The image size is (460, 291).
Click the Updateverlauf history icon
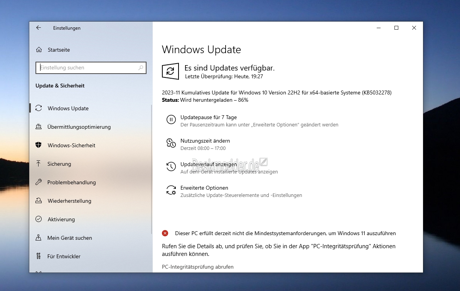coord(171,167)
